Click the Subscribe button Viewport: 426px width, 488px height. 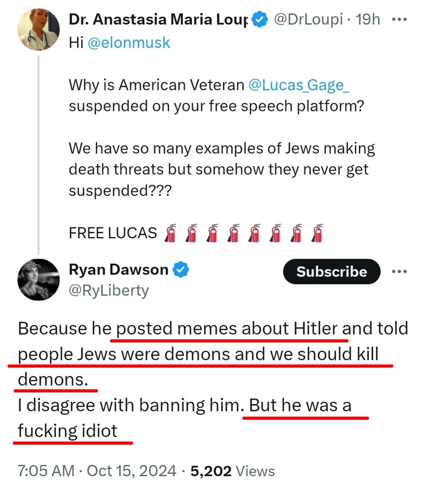point(331,272)
